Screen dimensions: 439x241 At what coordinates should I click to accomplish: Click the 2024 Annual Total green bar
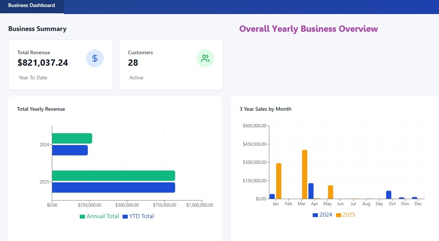pyautogui.click(x=72, y=138)
